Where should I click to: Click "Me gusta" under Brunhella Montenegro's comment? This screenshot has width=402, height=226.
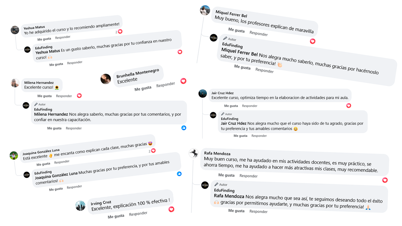click(143, 89)
